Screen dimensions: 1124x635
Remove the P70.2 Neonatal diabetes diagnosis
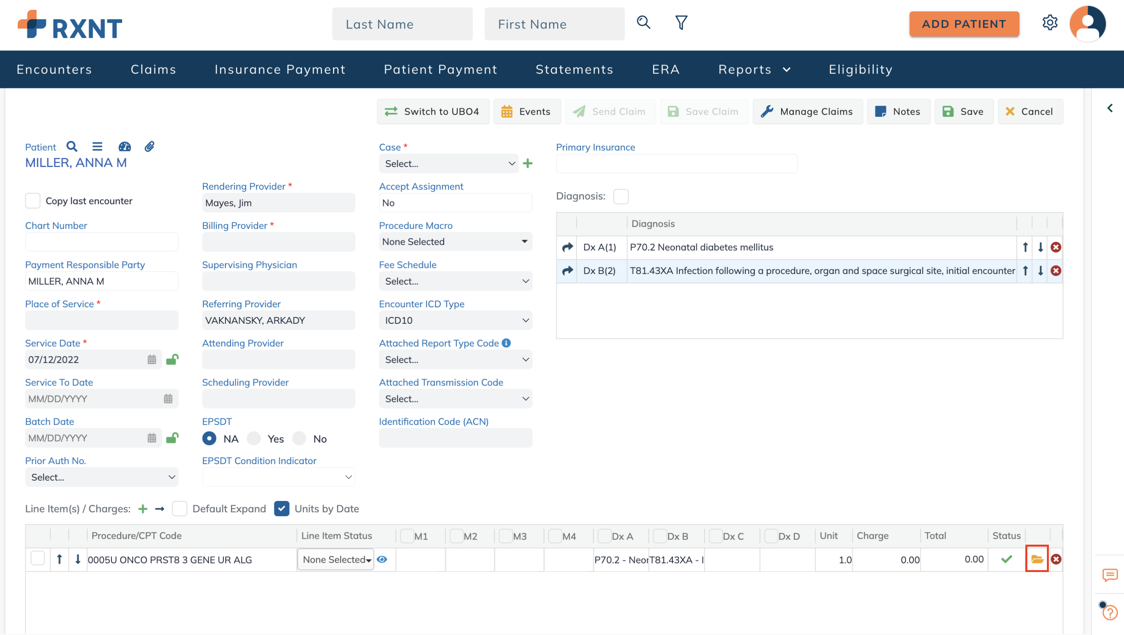(1056, 247)
